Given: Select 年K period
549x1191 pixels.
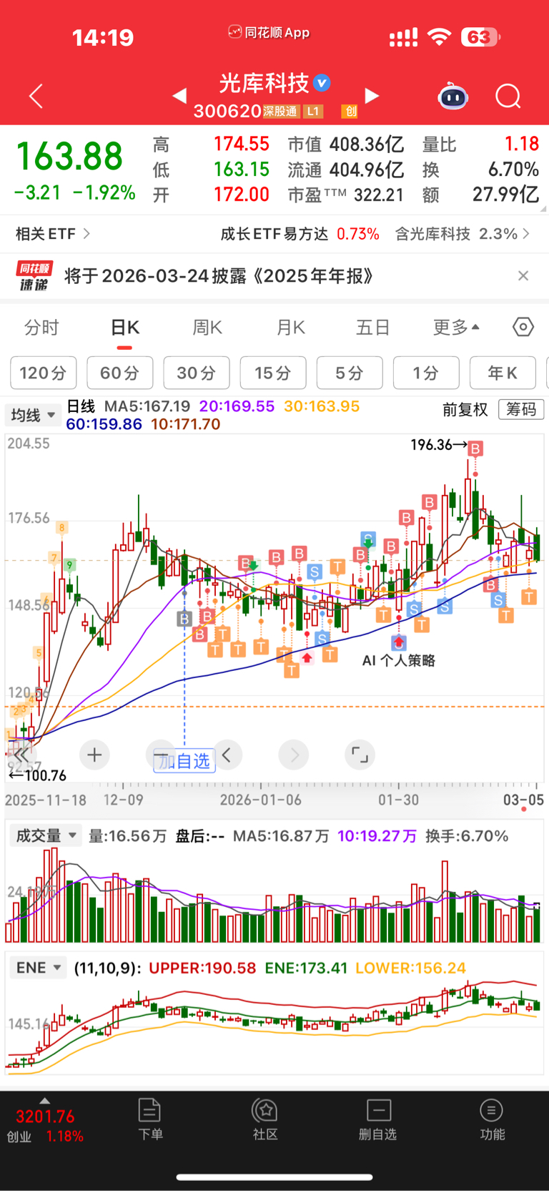Looking at the screenshot, I should point(503,373).
